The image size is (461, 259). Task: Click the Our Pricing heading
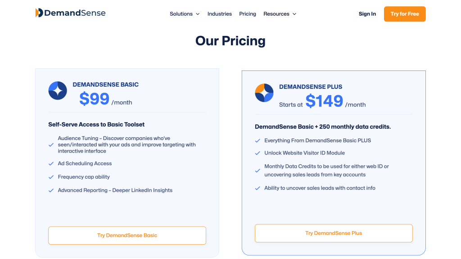pos(230,41)
